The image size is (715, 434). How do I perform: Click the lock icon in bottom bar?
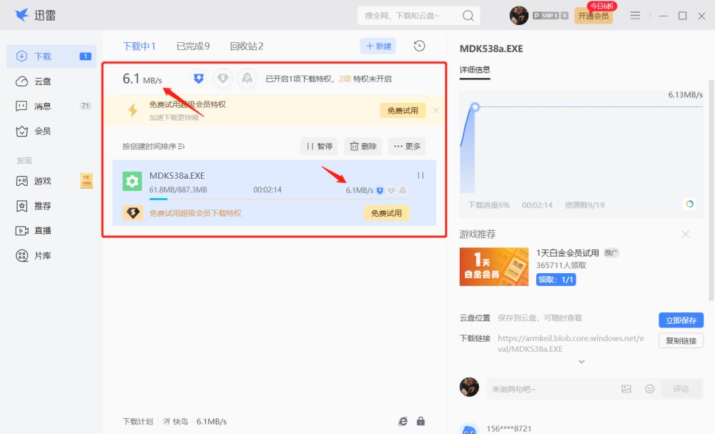pos(421,421)
